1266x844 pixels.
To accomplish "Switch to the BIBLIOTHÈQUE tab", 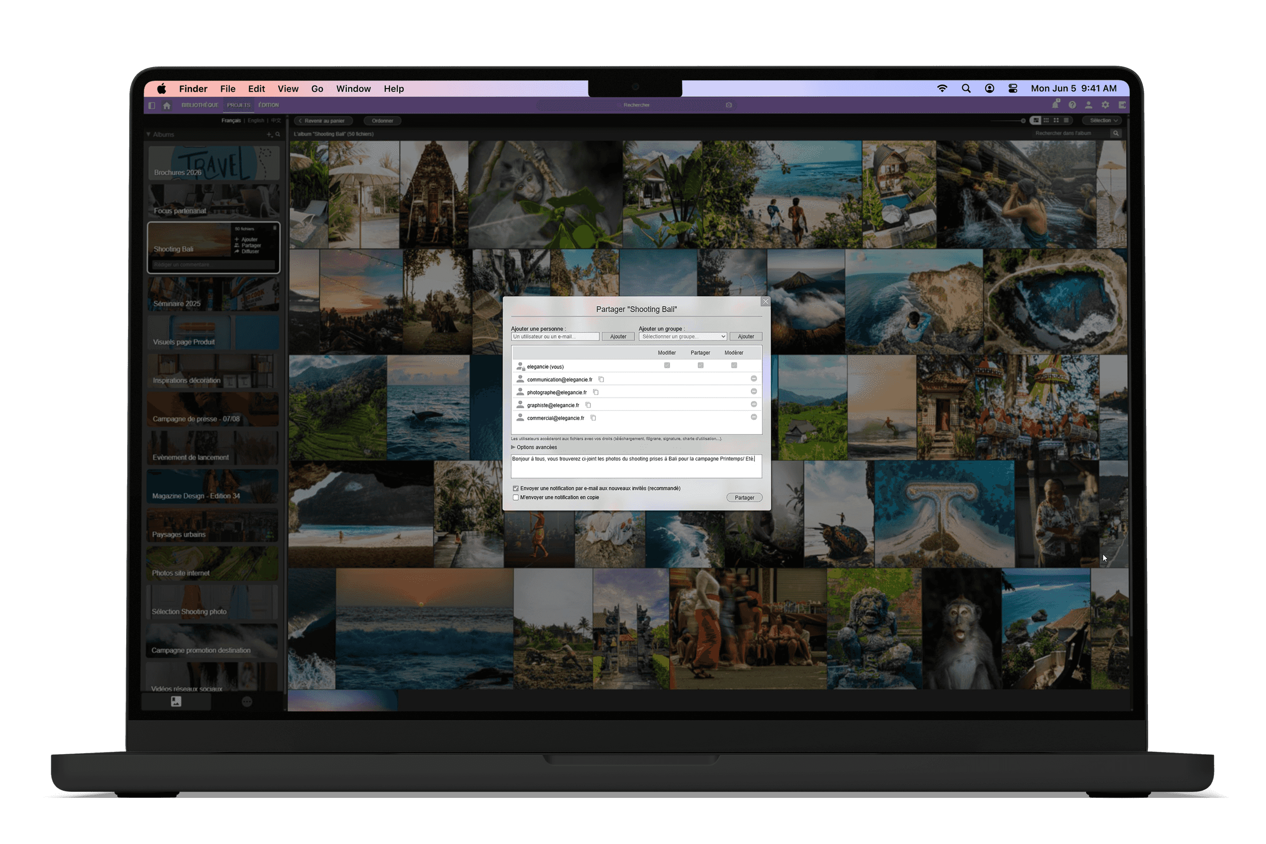I will click(x=200, y=105).
